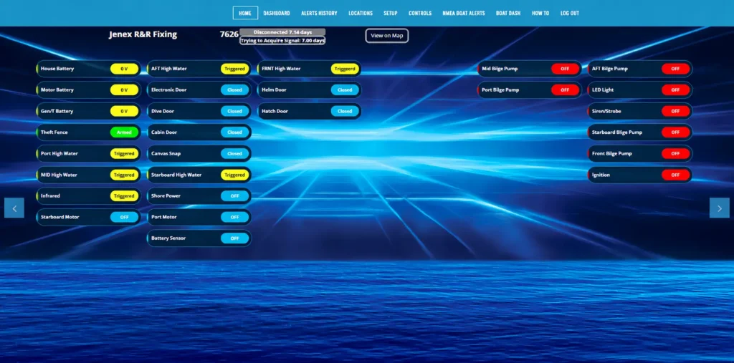Click the View on Map button
This screenshot has width=734, height=363.
386,36
